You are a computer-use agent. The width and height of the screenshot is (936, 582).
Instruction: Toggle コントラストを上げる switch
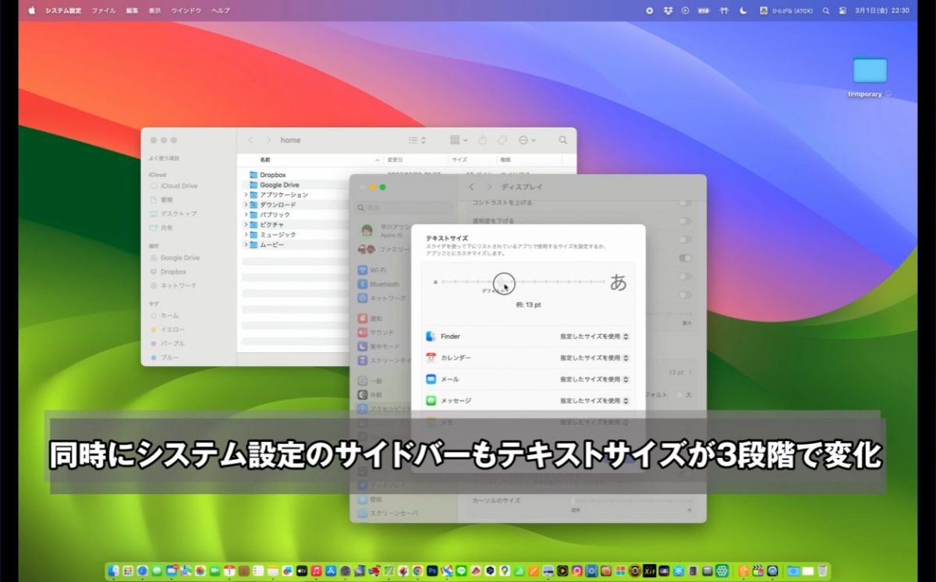[685, 203]
